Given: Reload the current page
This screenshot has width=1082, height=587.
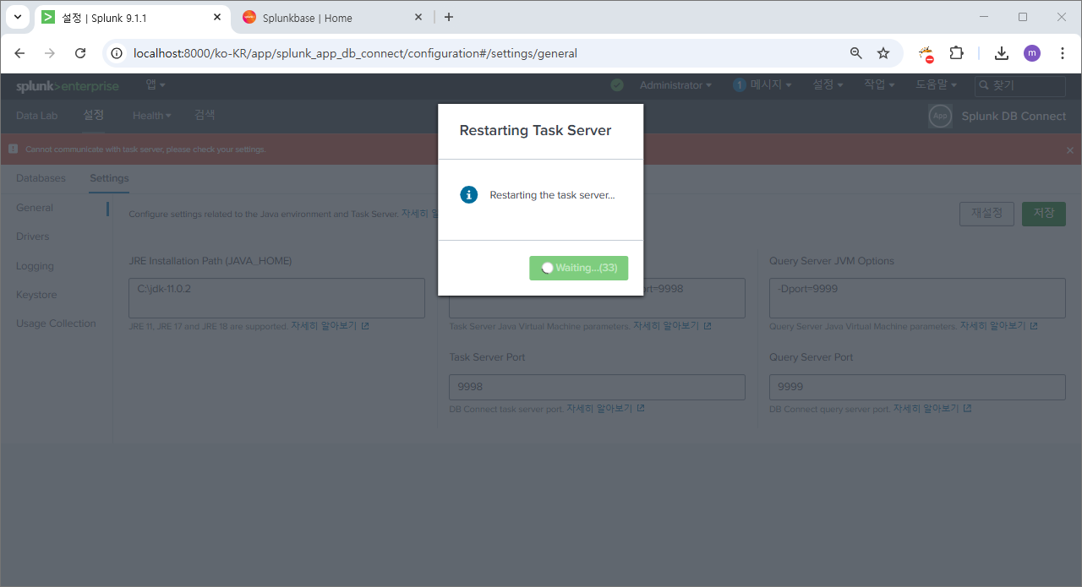Looking at the screenshot, I should click(x=80, y=53).
